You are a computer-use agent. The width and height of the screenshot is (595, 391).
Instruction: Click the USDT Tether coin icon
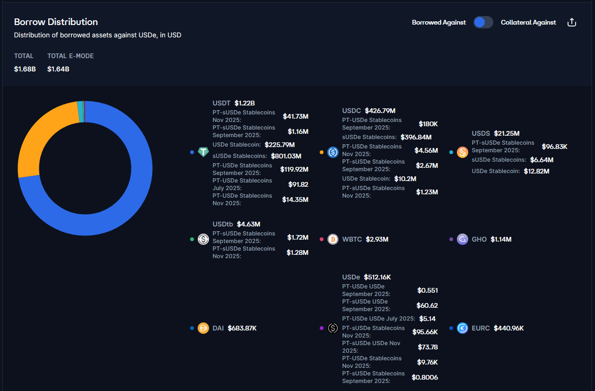click(203, 152)
